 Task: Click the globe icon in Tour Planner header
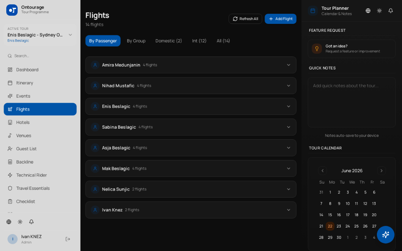(368, 11)
